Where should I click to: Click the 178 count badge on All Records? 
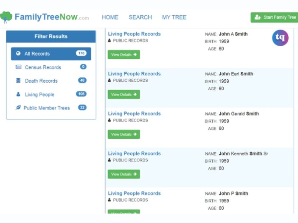pyautogui.click(x=82, y=53)
